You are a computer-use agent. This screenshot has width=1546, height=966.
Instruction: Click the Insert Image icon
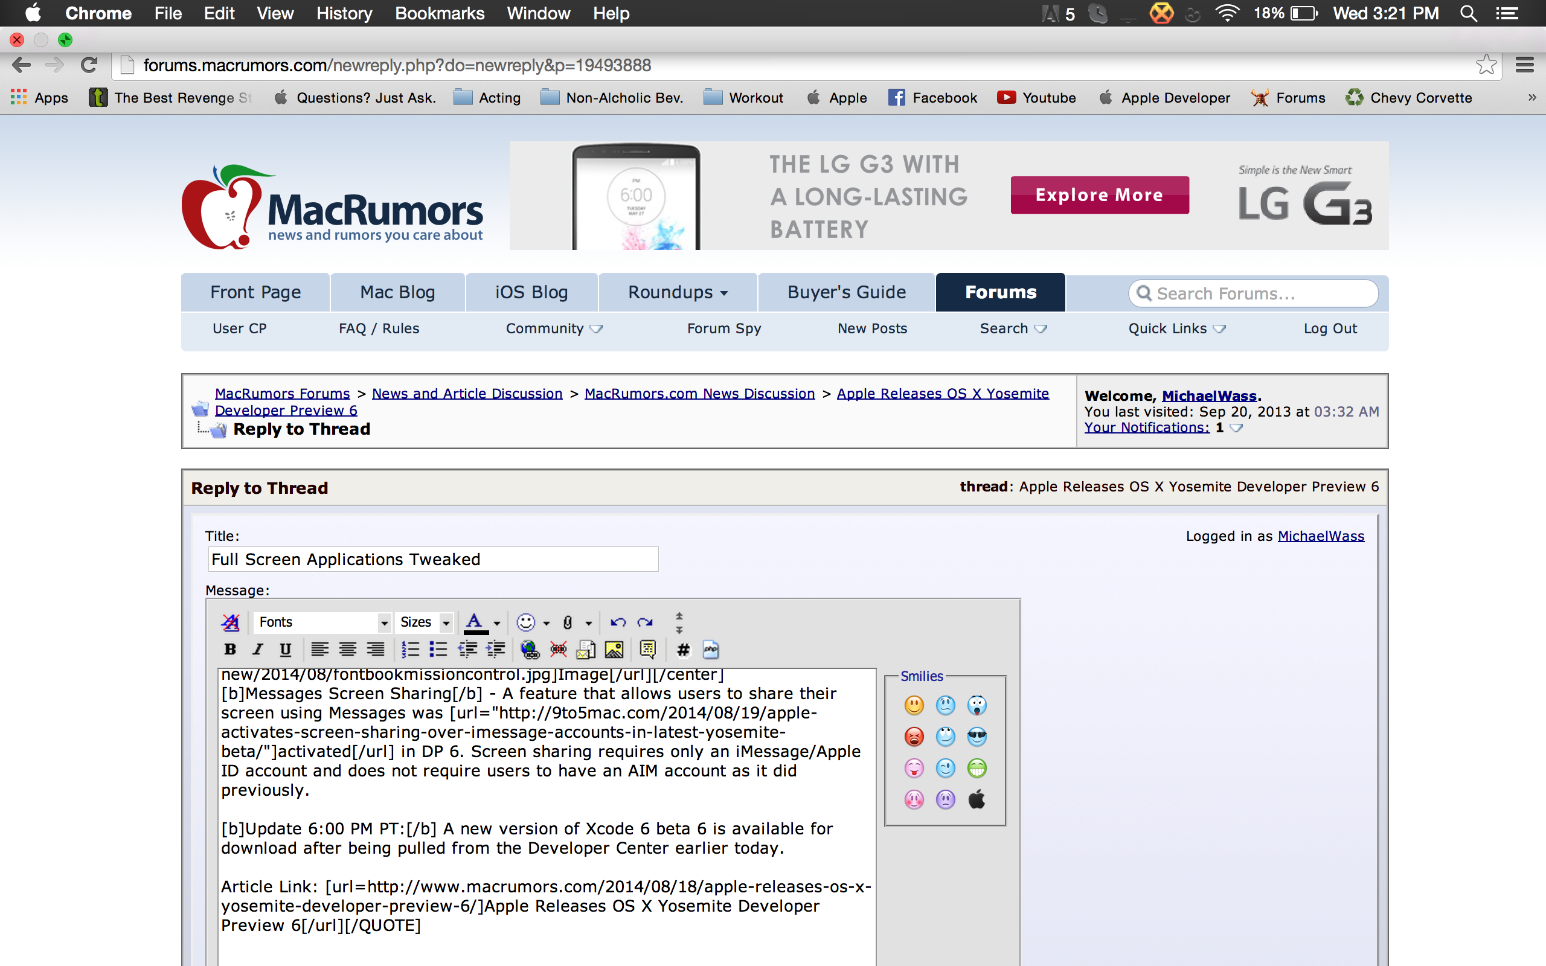click(614, 650)
